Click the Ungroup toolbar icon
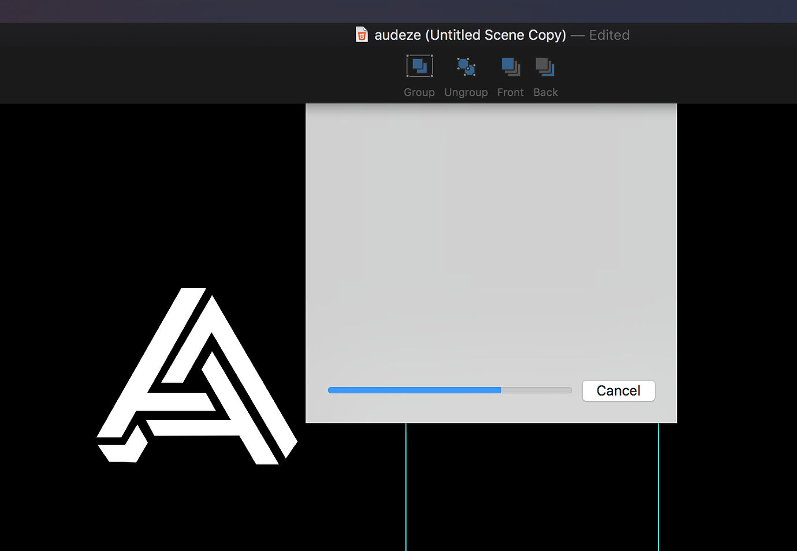Screen dimensions: 797x551 click(466, 66)
